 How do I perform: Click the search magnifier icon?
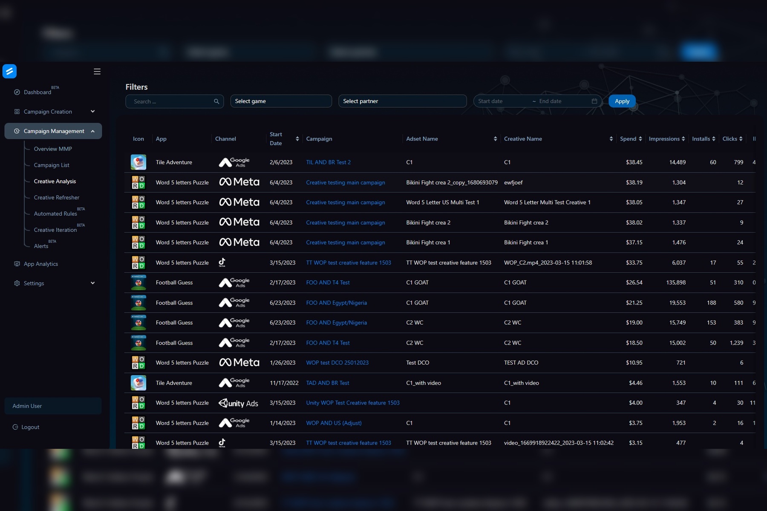(216, 101)
